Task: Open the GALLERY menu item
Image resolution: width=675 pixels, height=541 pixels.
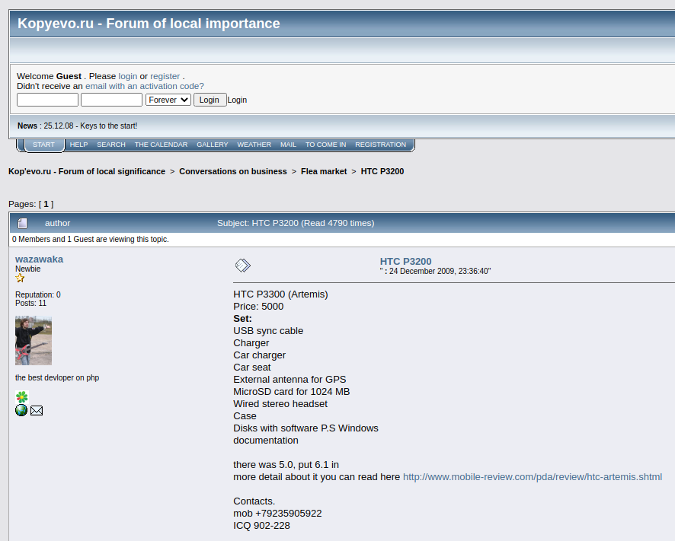Action: pos(213,145)
